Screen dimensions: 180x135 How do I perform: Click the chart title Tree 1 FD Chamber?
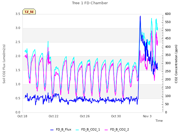(x=90, y=3)
